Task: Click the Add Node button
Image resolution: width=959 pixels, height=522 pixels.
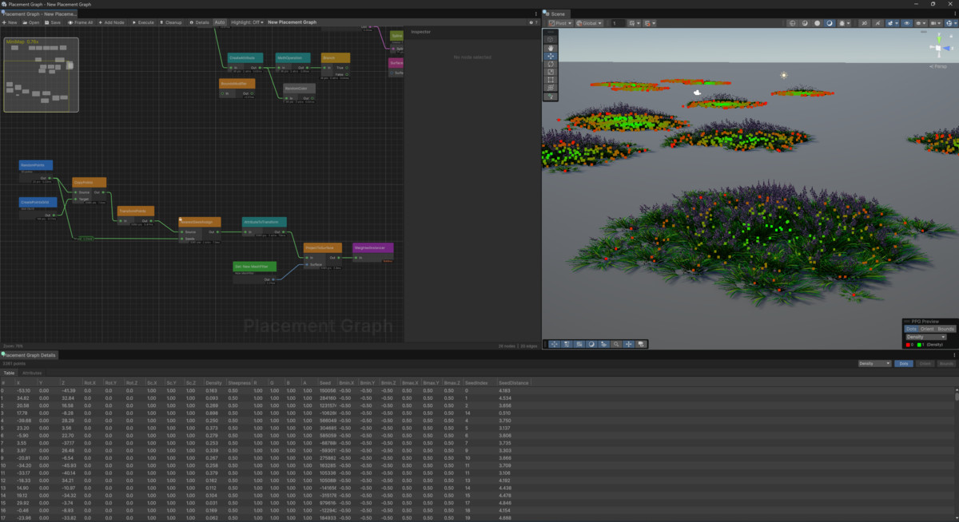Action: point(113,22)
